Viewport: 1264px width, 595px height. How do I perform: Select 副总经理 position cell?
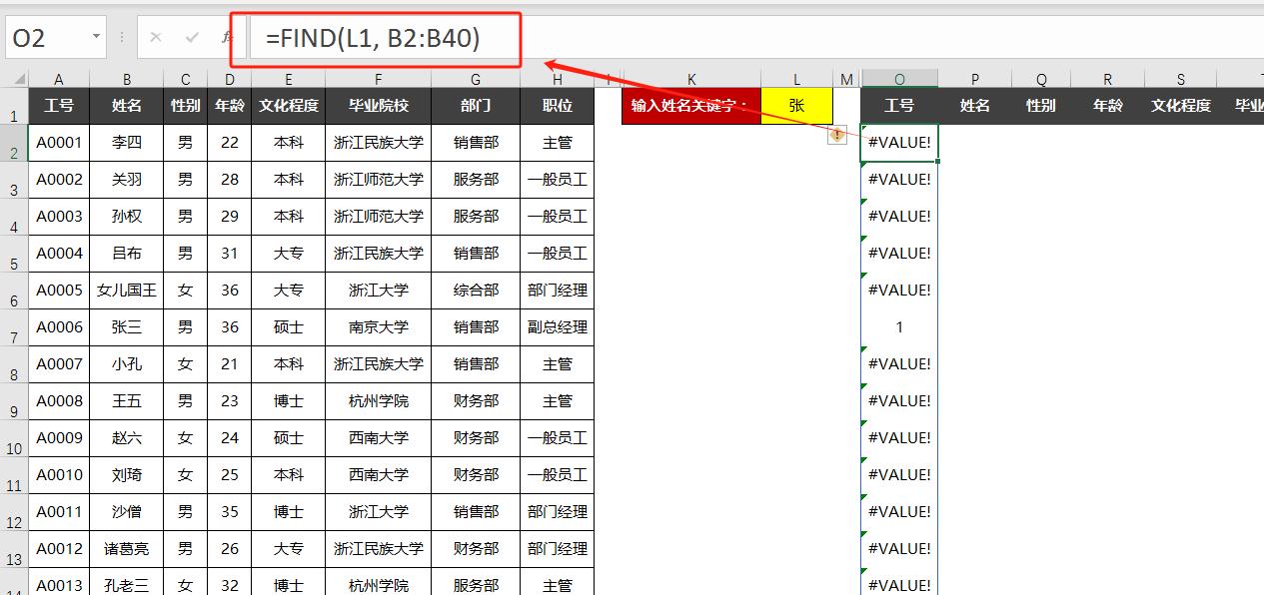click(557, 326)
